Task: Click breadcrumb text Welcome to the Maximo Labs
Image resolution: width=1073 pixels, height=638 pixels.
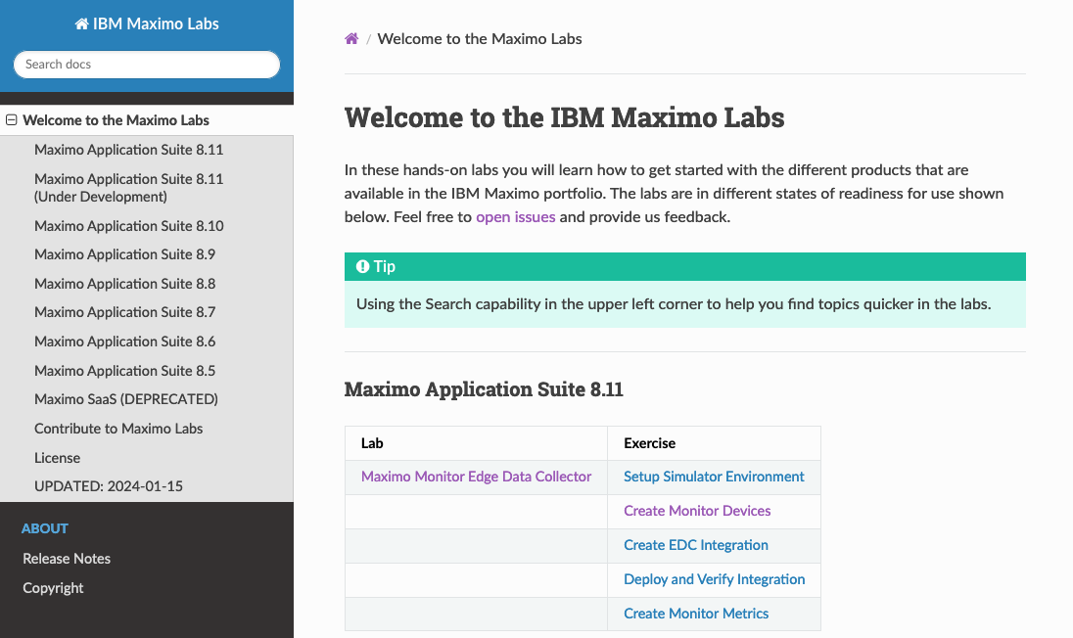Action: pos(479,39)
